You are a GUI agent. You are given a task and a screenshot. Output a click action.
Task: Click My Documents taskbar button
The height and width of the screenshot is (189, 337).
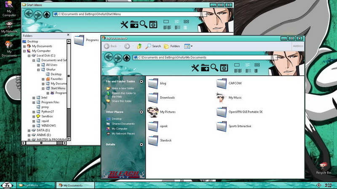coord(75,185)
